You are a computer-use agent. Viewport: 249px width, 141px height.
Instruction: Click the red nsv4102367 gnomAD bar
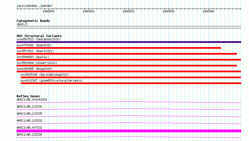[x=131, y=83]
